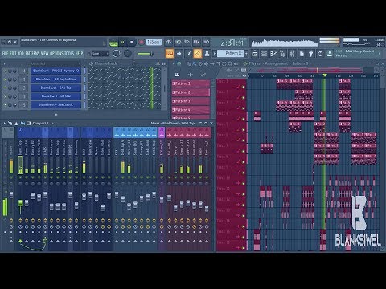The height and width of the screenshot is (289, 386).
Task: Toggle the metronome icon
Action: point(168,42)
